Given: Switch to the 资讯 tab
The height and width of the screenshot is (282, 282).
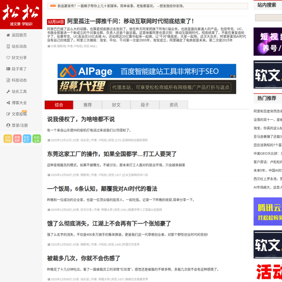Looking at the screenshot, I should 174,105.
